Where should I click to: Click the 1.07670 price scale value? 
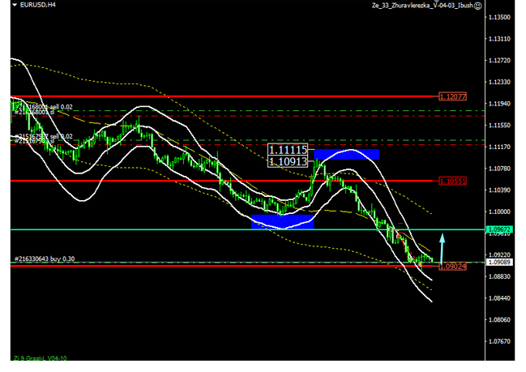tap(499, 341)
